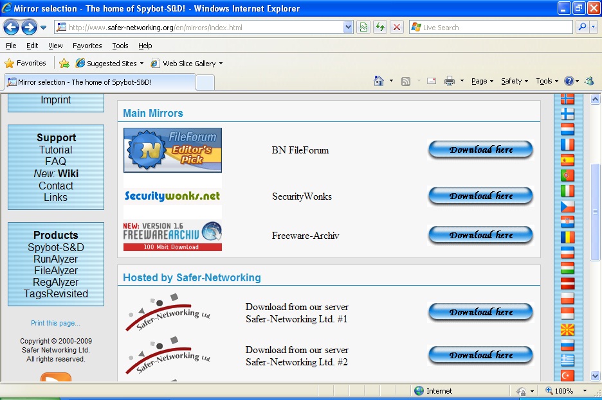Refresh the page with the green arrows icon
Image resolution: width=602 pixels, height=400 pixels.
point(380,27)
